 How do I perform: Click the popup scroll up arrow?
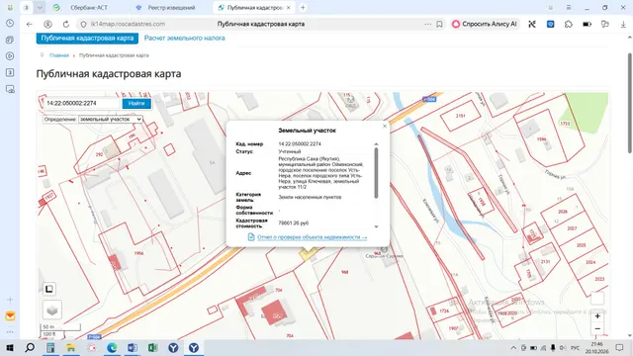[376, 143]
